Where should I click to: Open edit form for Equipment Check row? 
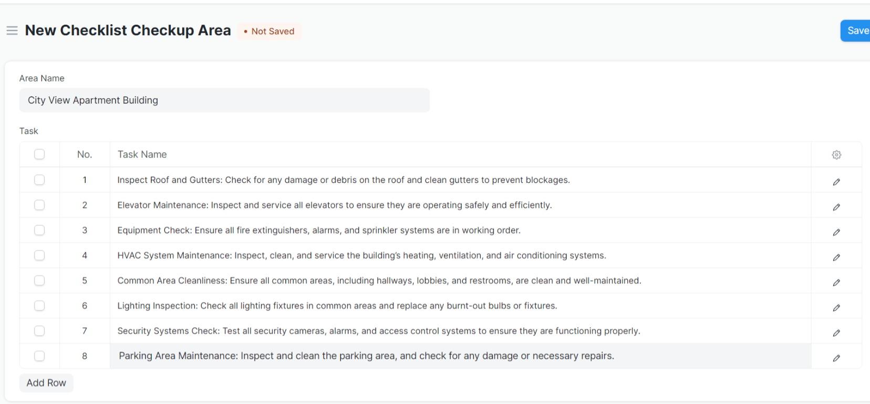pyautogui.click(x=836, y=232)
